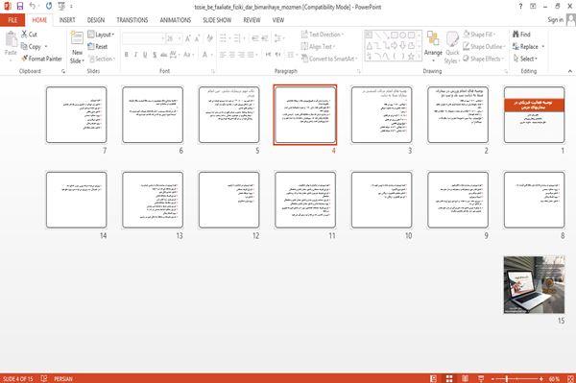The image size is (576, 383).
Task: Click the Save icon in the title bar
Action: click(x=20, y=6)
